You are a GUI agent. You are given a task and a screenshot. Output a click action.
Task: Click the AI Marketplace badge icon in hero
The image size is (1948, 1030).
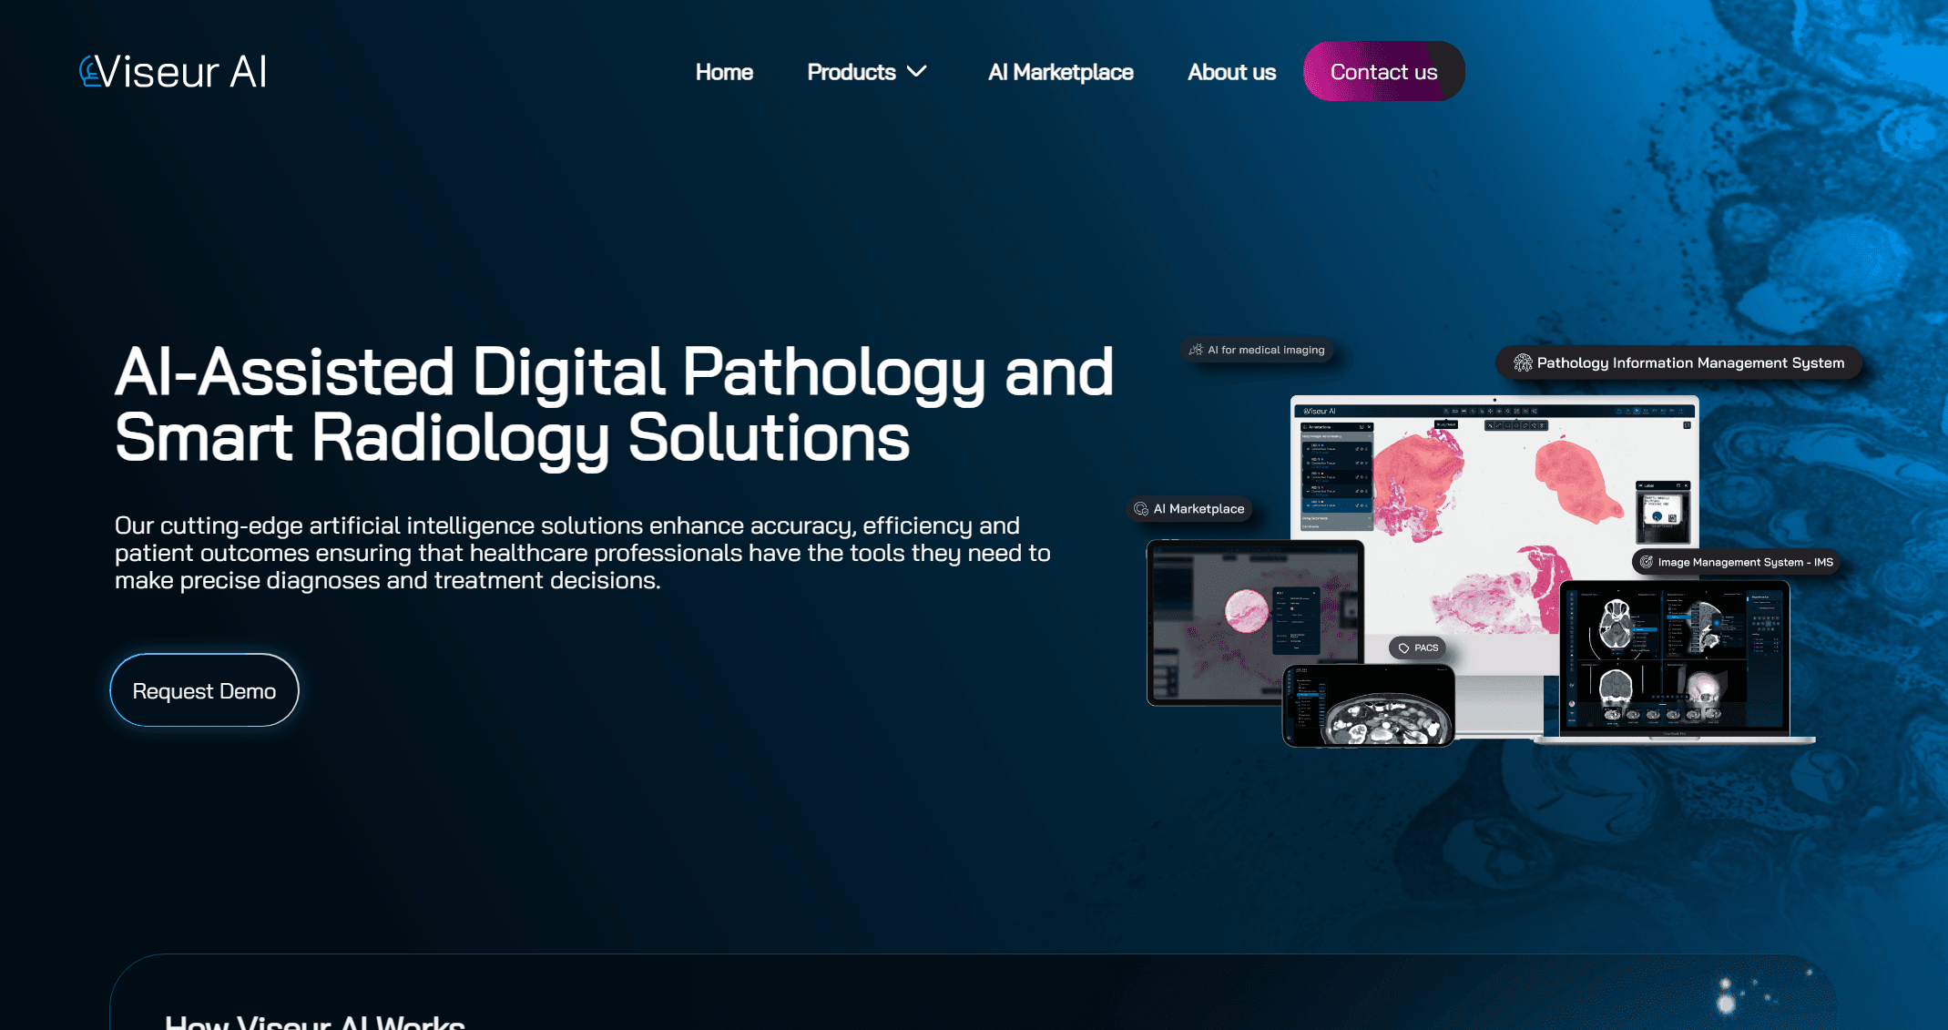pos(1140,509)
